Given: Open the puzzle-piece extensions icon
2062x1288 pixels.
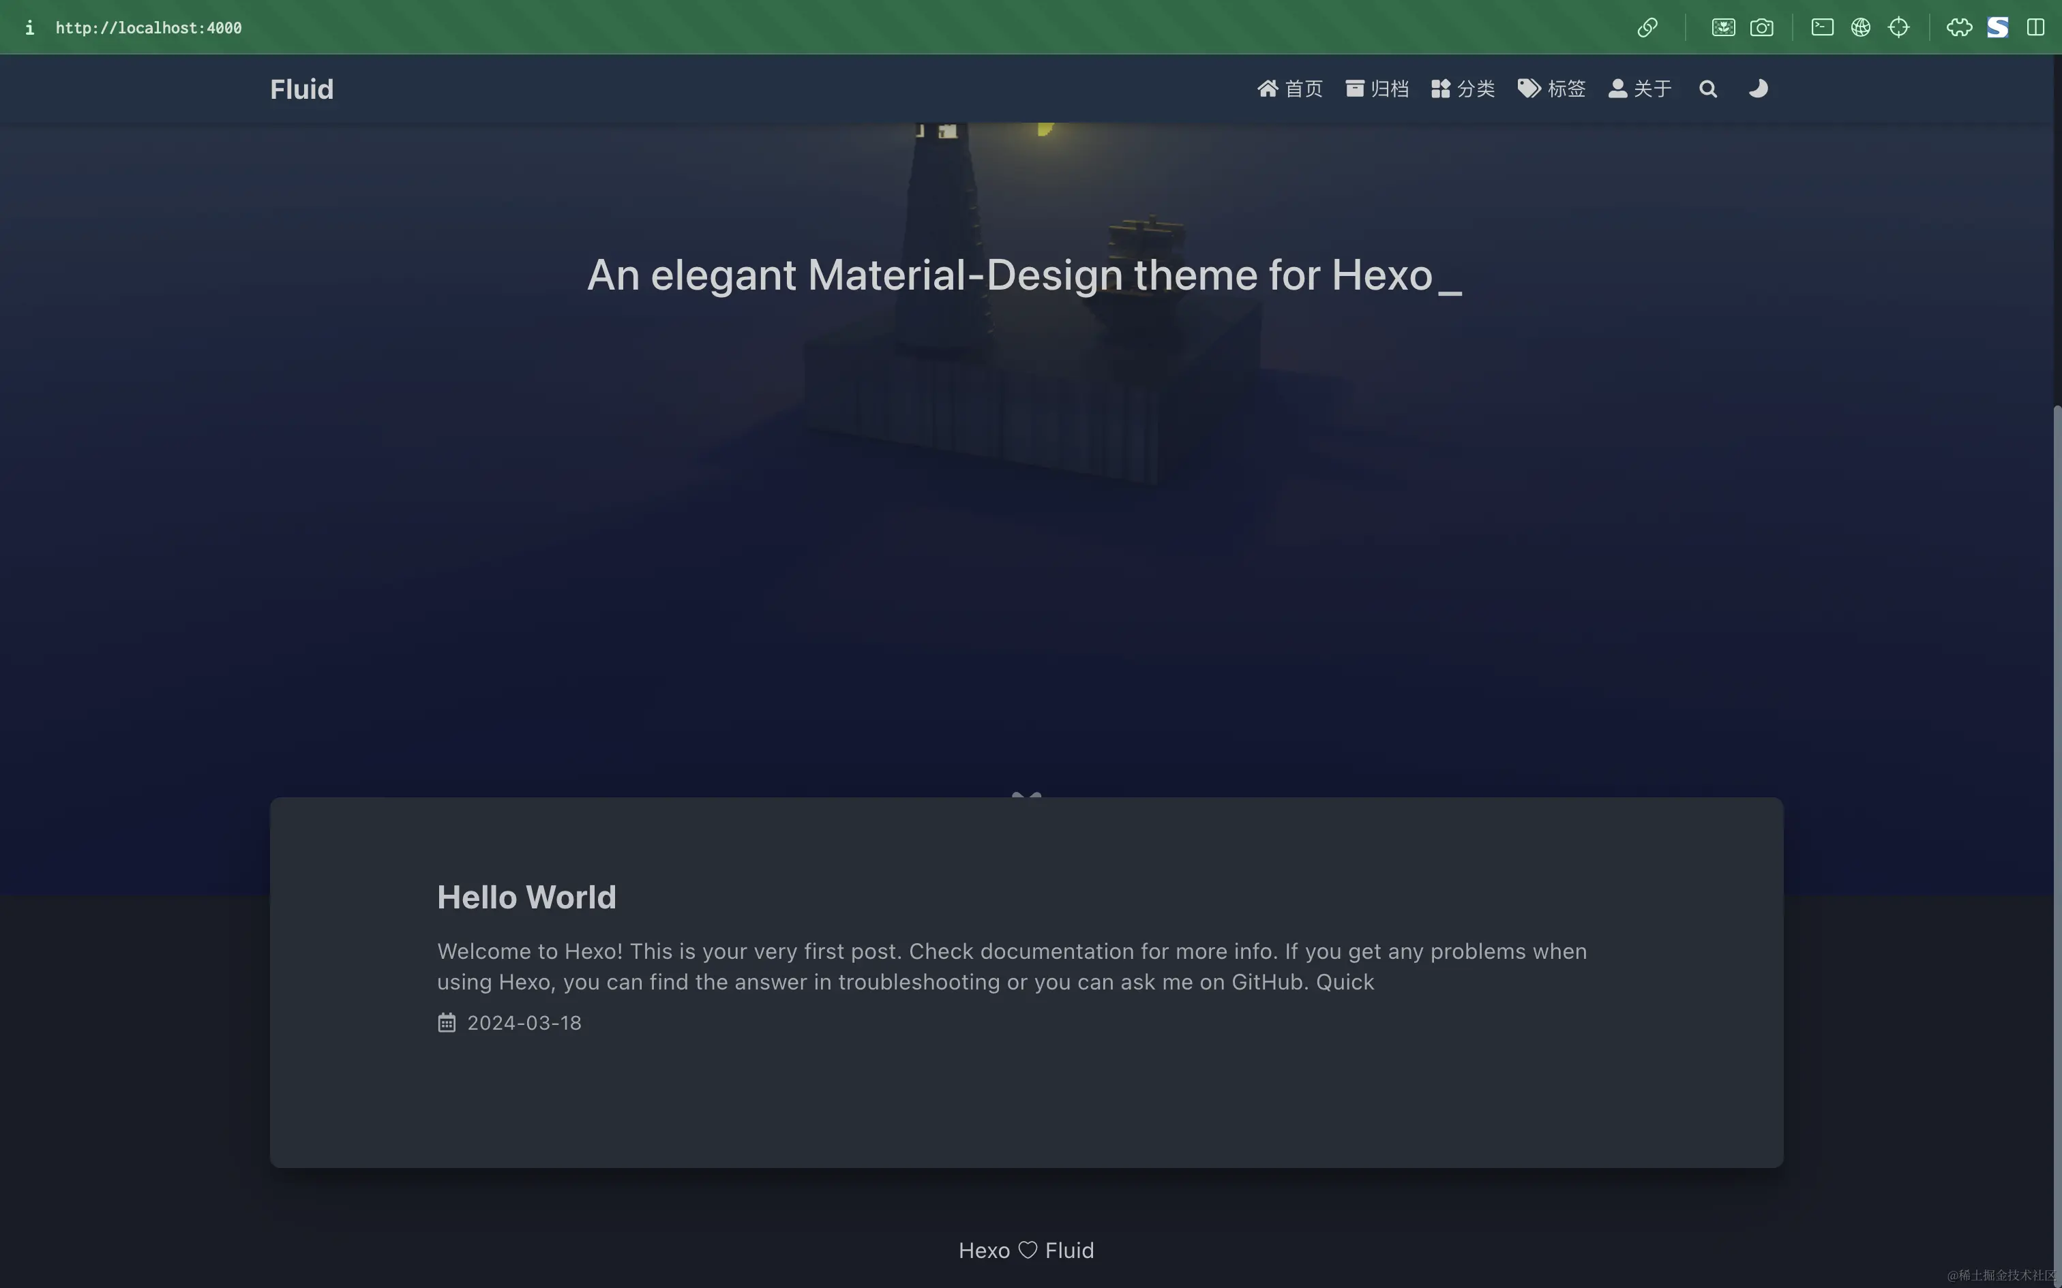Looking at the screenshot, I should pos(1959,27).
